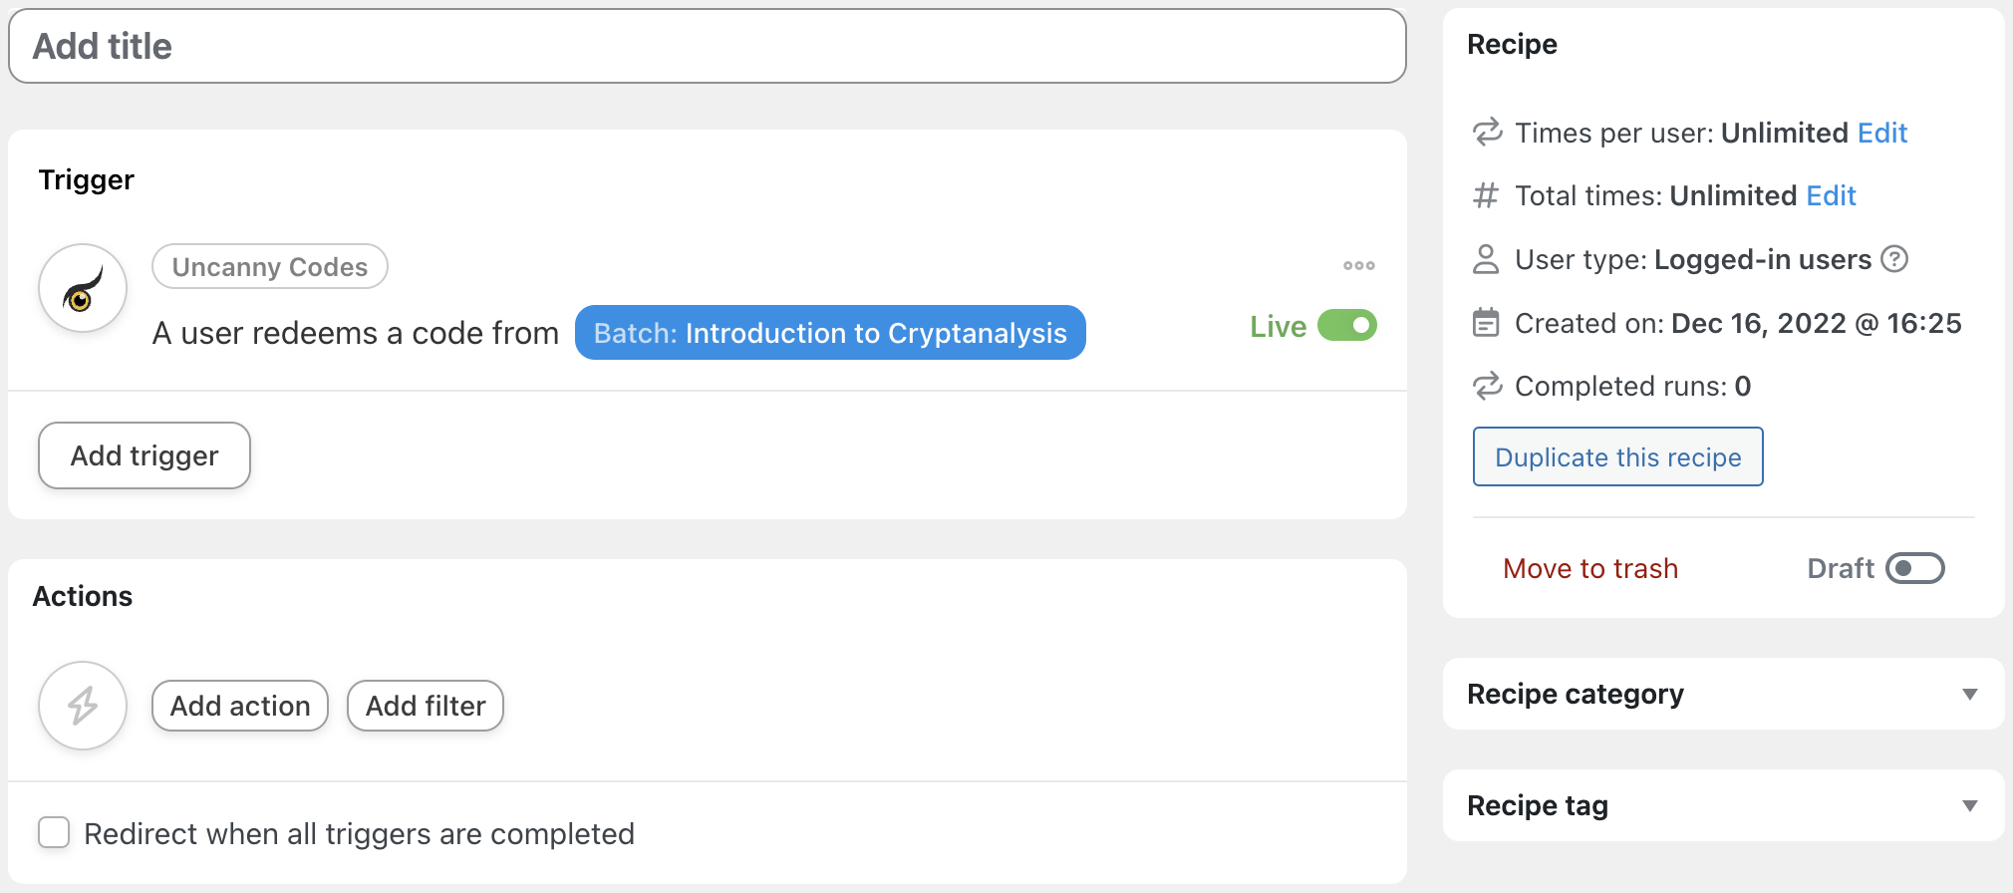Open the trigger three-dots options menu

point(1358,265)
